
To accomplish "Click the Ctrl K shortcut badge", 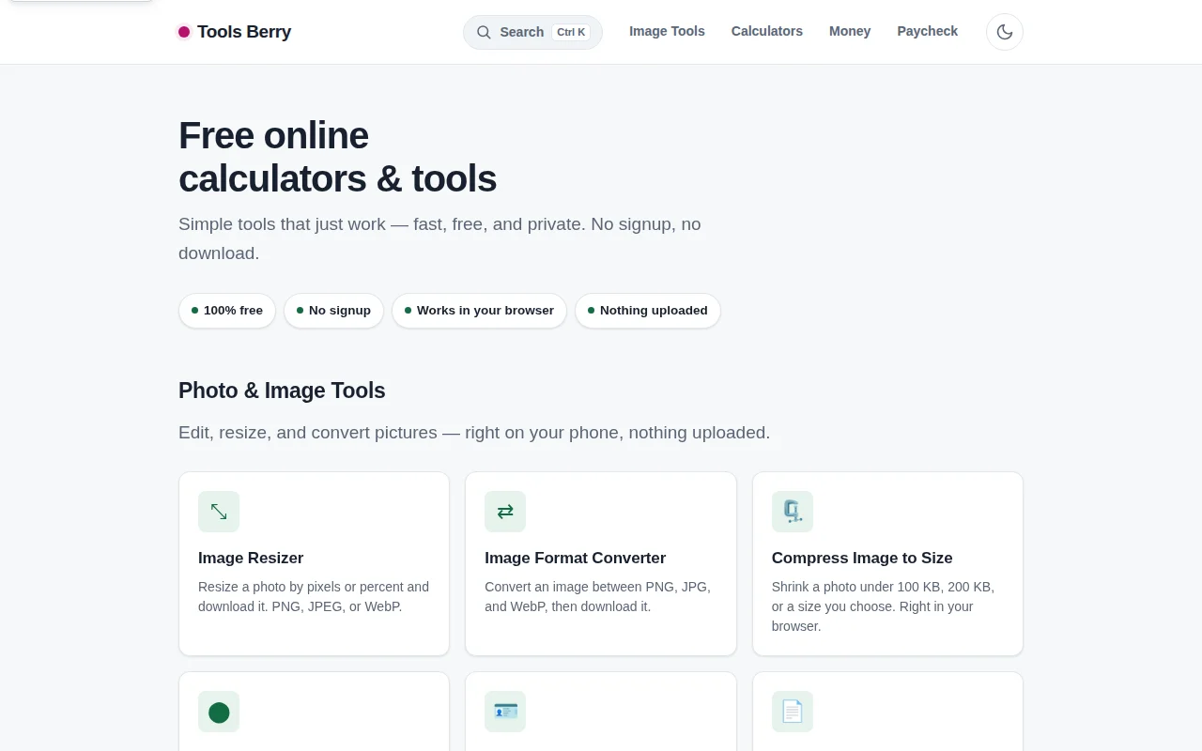I will point(571,32).
